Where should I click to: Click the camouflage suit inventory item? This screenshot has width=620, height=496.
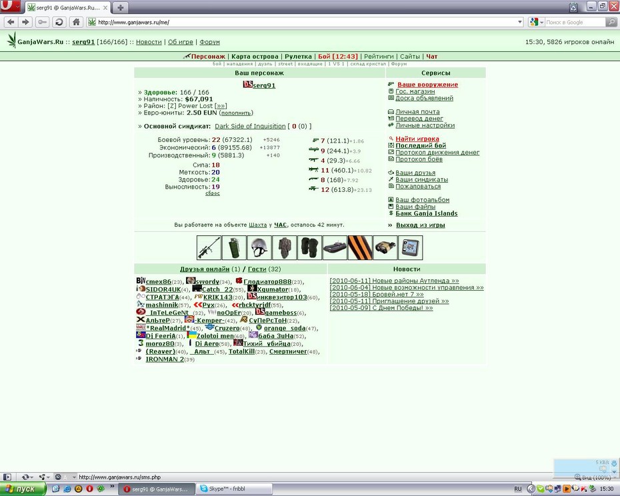pos(285,247)
